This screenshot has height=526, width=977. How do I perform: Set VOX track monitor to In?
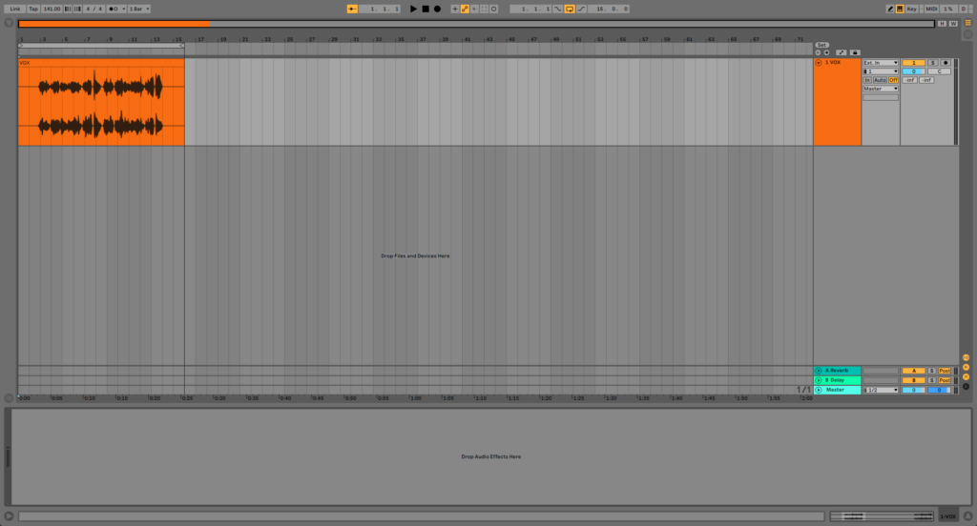pos(867,80)
